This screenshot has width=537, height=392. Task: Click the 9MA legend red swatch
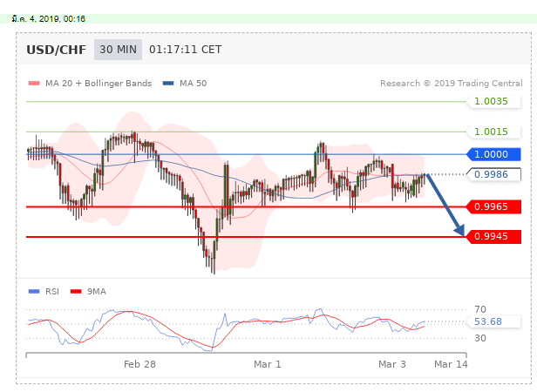click(x=76, y=291)
